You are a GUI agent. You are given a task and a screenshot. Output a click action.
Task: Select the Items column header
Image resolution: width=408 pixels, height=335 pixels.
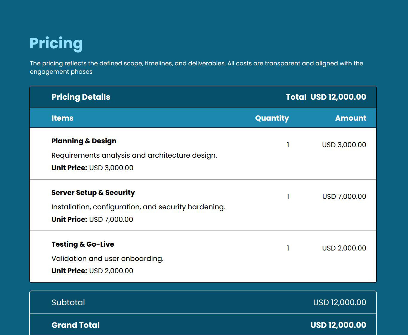pos(62,118)
